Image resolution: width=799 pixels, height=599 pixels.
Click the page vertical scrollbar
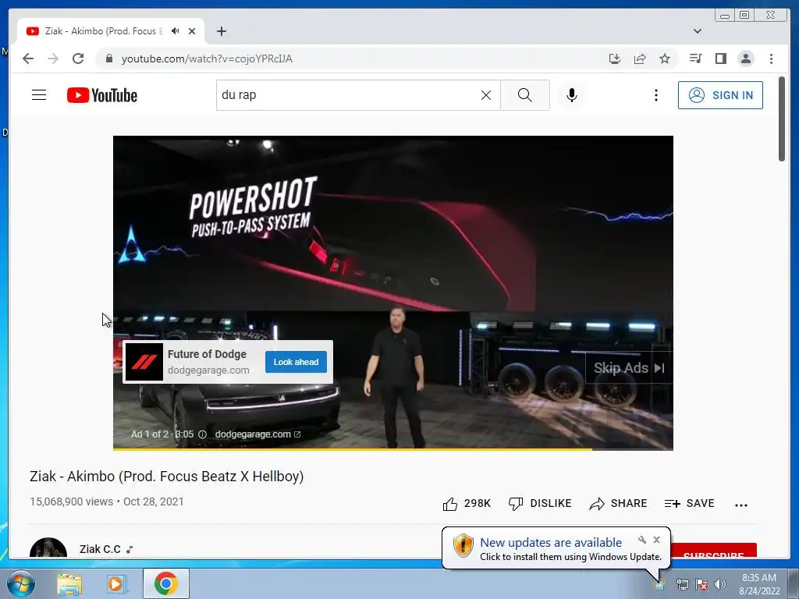tap(782, 119)
